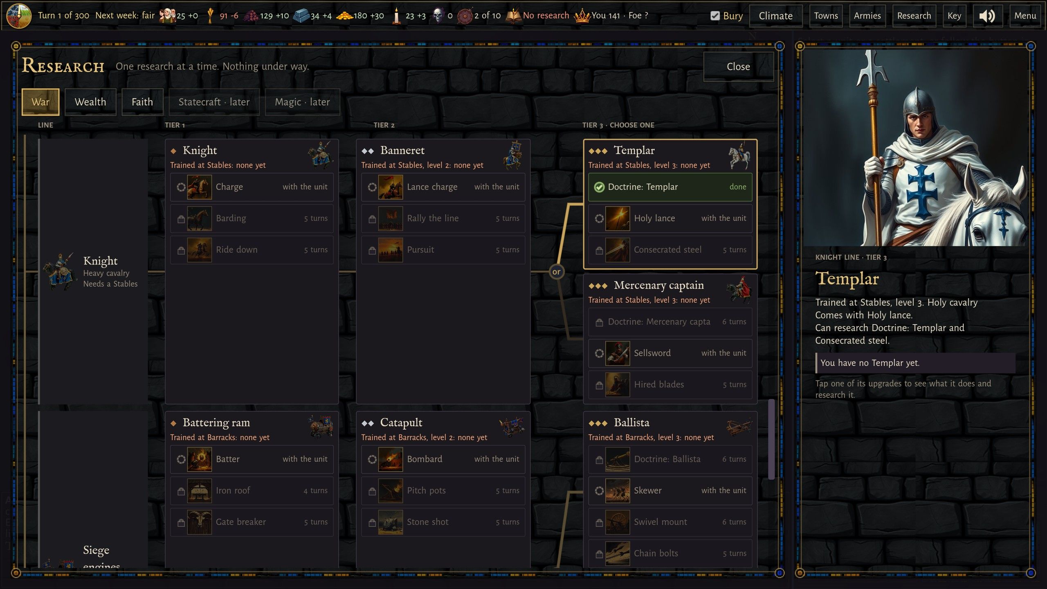The height and width of the screenshot is (589, 1047).
Task: Select the Barding upgrade icon
Action: [x=199, y=218]
